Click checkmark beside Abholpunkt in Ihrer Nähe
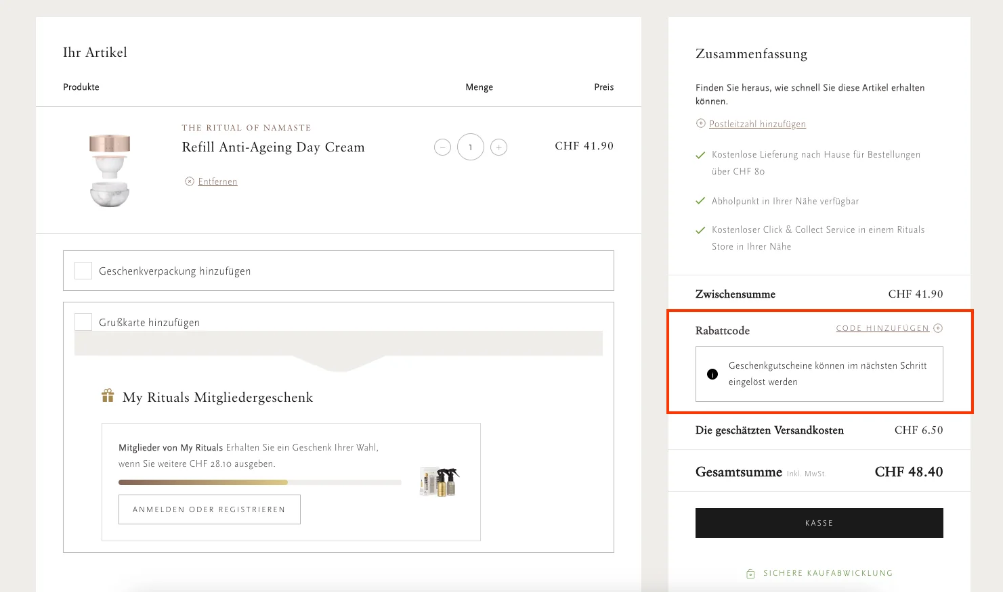 tap(701, 201)
